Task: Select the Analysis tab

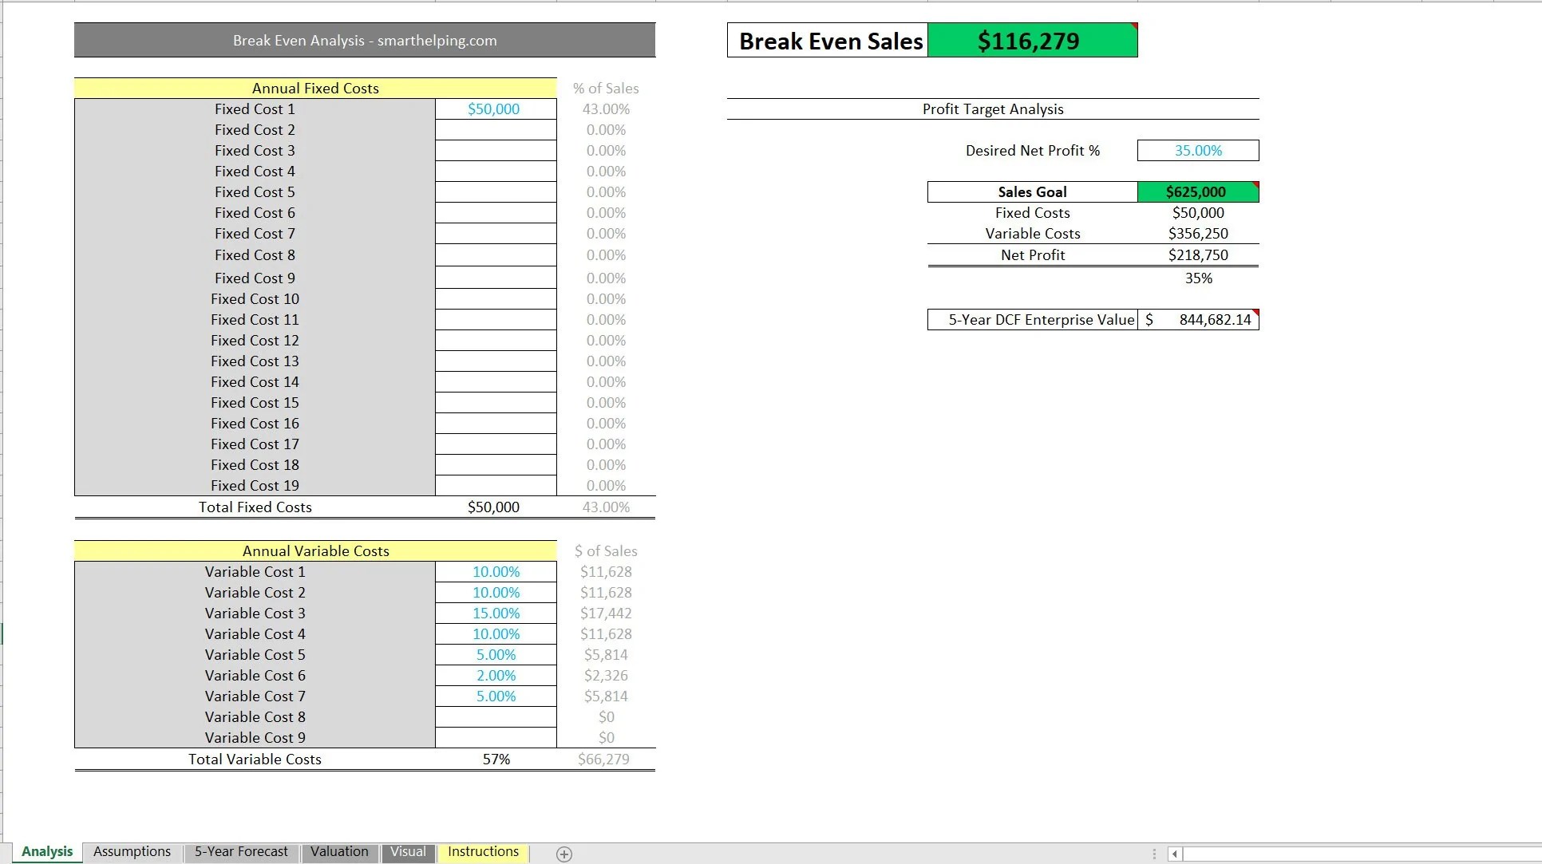Action: tap(46, 852)
